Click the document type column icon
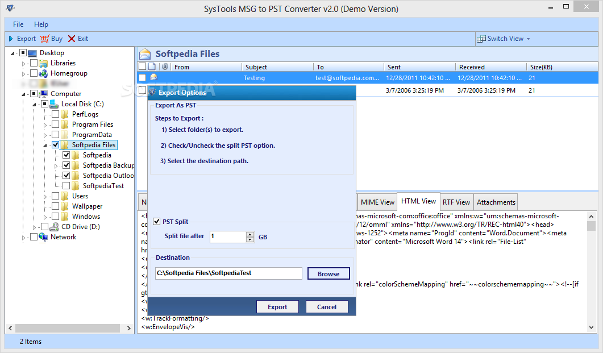 [152, 67]
